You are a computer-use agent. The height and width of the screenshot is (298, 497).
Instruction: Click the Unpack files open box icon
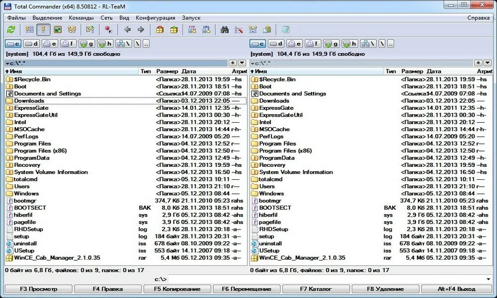(174, 30)
